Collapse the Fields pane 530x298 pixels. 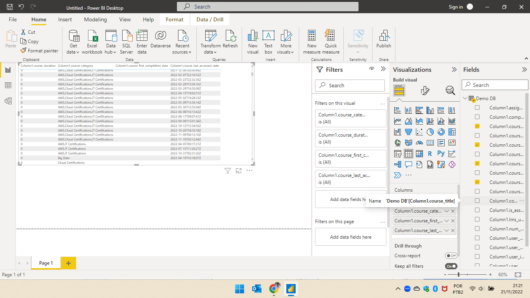pos(524,69)
